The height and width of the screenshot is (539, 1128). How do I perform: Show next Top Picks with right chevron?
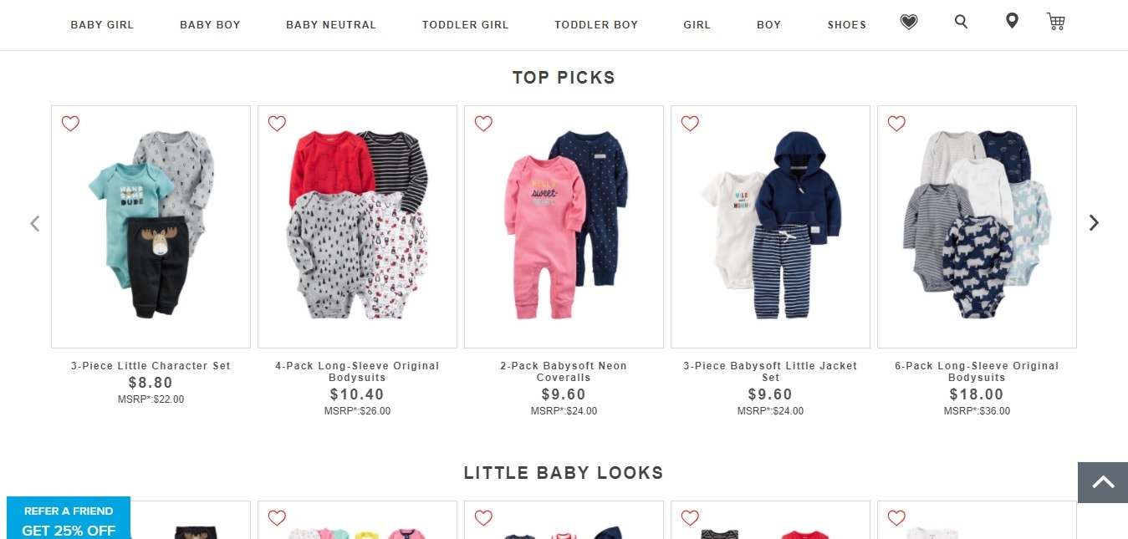coord(1094,223)
